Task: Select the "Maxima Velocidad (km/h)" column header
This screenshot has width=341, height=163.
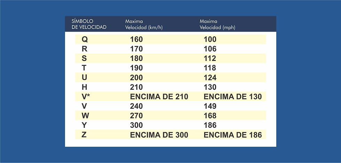Action: [x=144, y=24]
